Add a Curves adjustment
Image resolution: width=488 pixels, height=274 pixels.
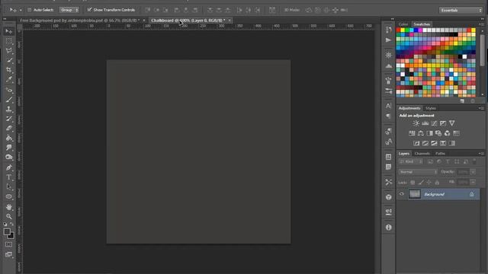(434, 123)
